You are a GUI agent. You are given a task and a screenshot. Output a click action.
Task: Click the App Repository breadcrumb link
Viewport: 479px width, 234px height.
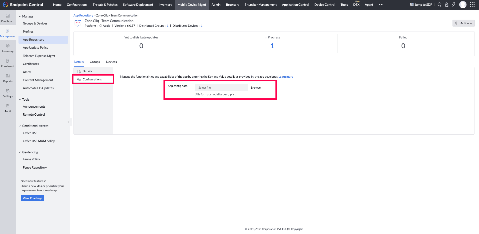tap(83, 15)
